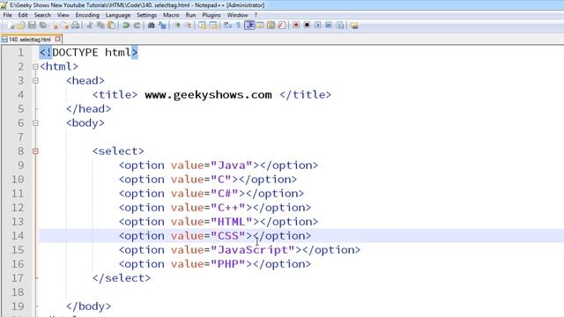
Task: Open the View menu
Action: (63, 15)
